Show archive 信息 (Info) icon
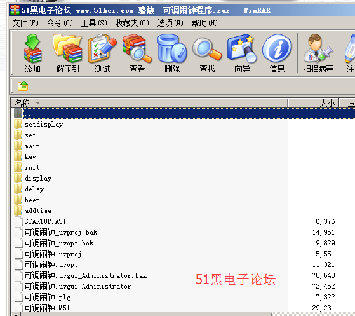This screenshot has width=355, height=316. [x=277, y=53]
